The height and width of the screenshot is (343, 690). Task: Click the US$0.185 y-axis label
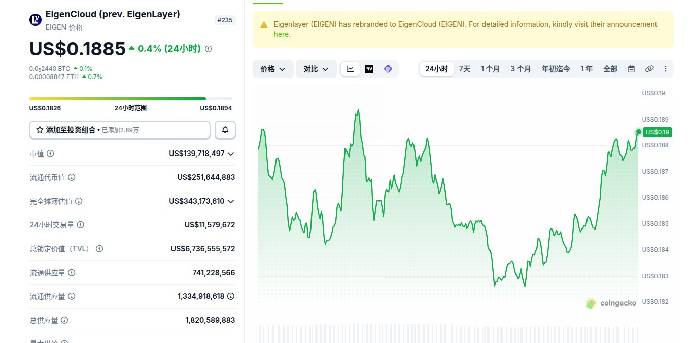click(655, 223)
